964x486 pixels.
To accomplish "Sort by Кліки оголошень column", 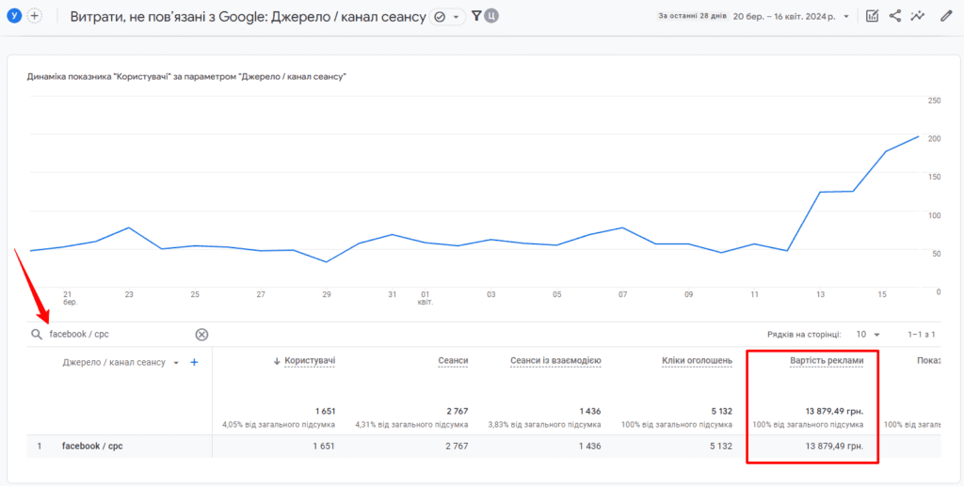I will pyautogui.click(x=698, y=361).
